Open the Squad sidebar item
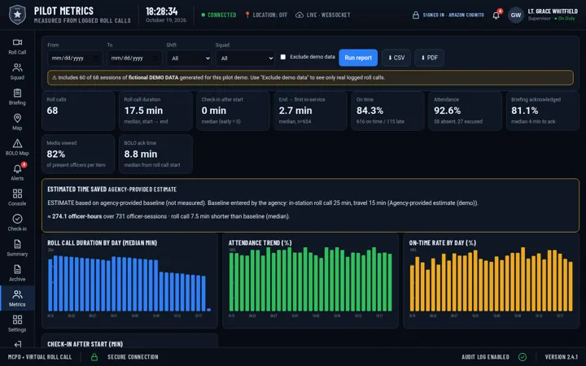The image size is (586, 366). point(17,72)
